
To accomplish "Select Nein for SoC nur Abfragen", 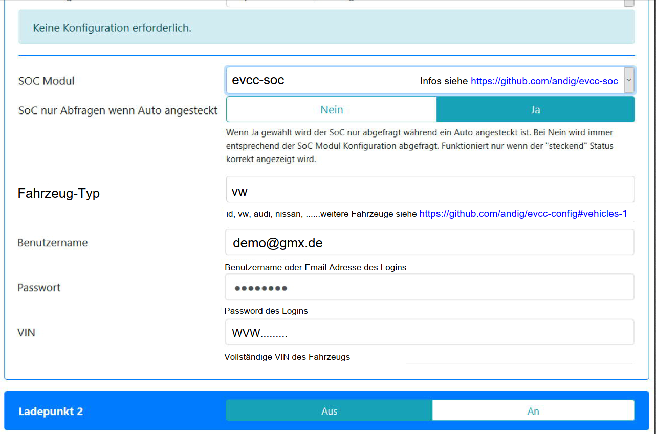I will point(331,110).
